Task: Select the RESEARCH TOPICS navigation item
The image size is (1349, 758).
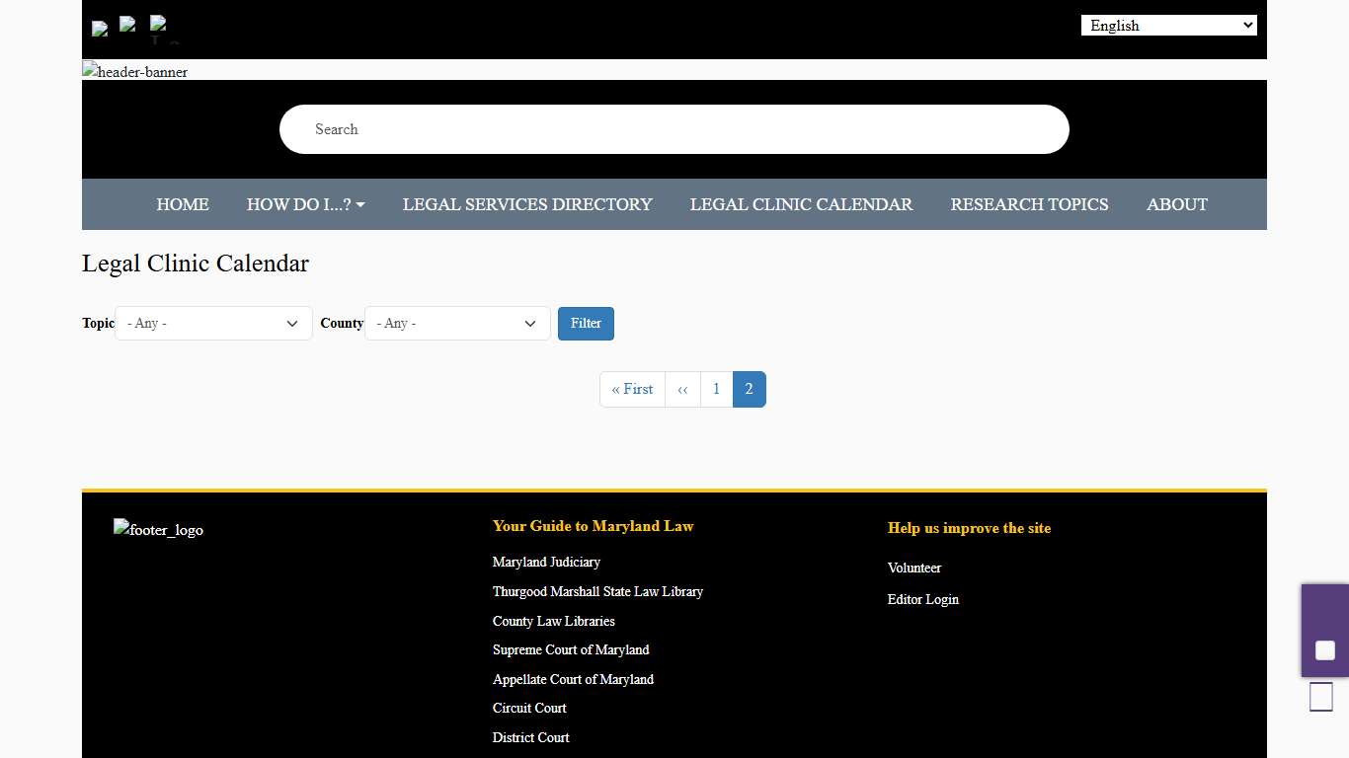Action: [x=1029, y=204]
